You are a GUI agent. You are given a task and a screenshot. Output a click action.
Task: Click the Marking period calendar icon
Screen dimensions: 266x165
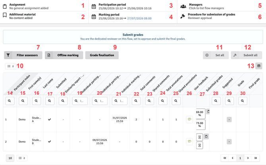pyautogui.click(x=94, y=16)
